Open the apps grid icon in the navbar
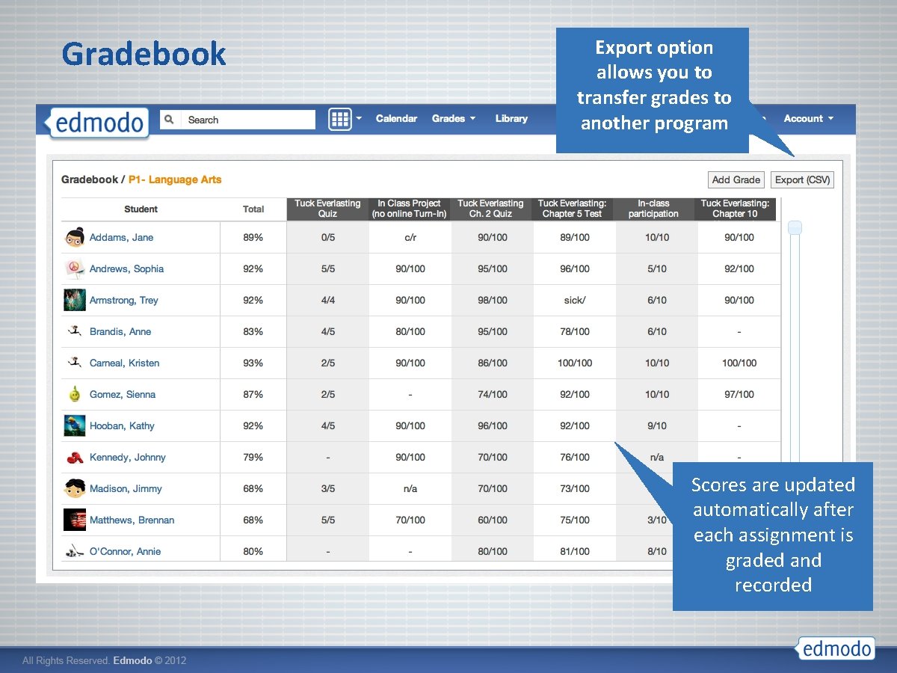Image resolution: width=897 pixels, height=673 pixels. click(x=341, y=119)
